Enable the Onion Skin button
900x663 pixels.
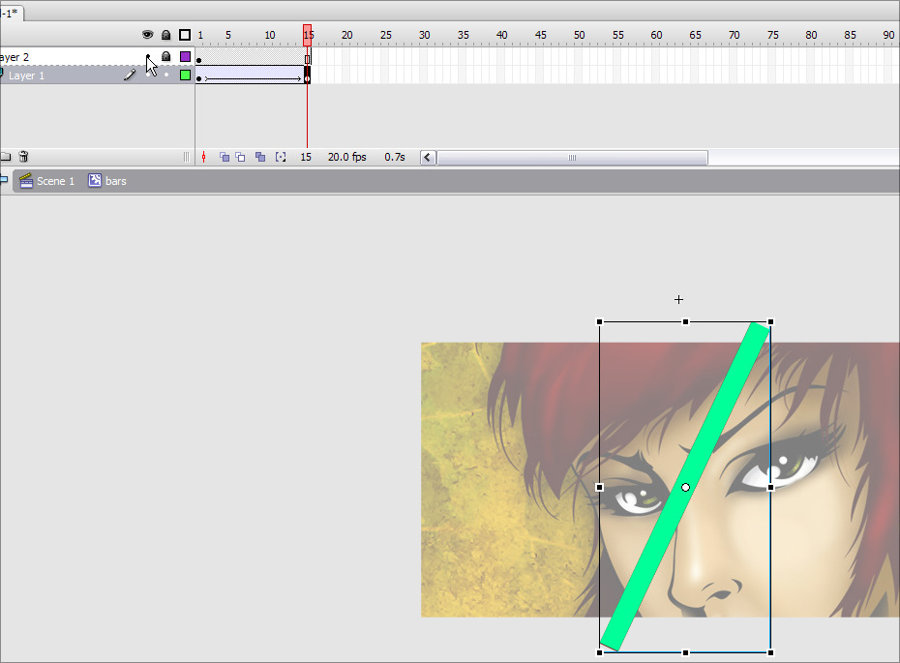[x=224, y=157]
